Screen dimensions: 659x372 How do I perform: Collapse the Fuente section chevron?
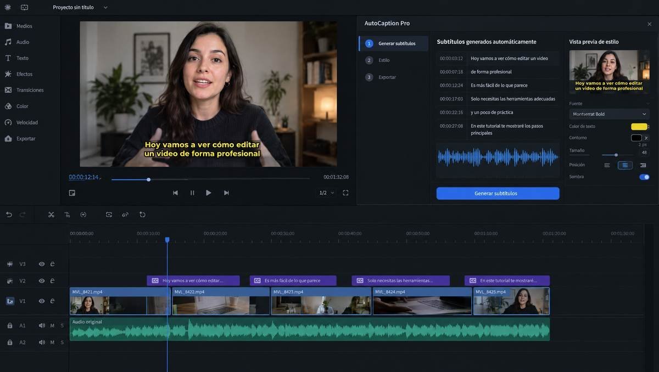[x=647, y=103]
